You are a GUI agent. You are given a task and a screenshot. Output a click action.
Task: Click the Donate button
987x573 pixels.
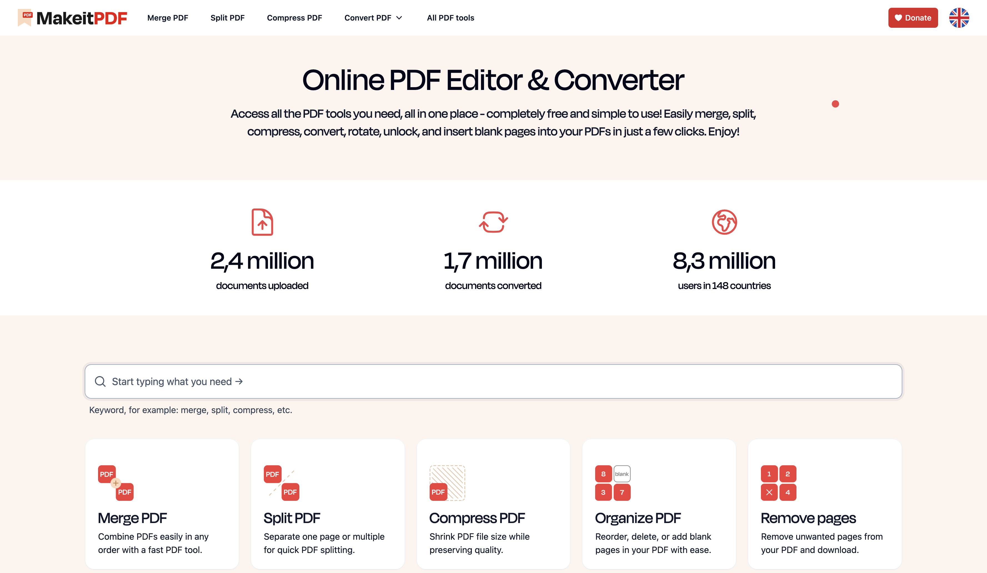(913, 17)
